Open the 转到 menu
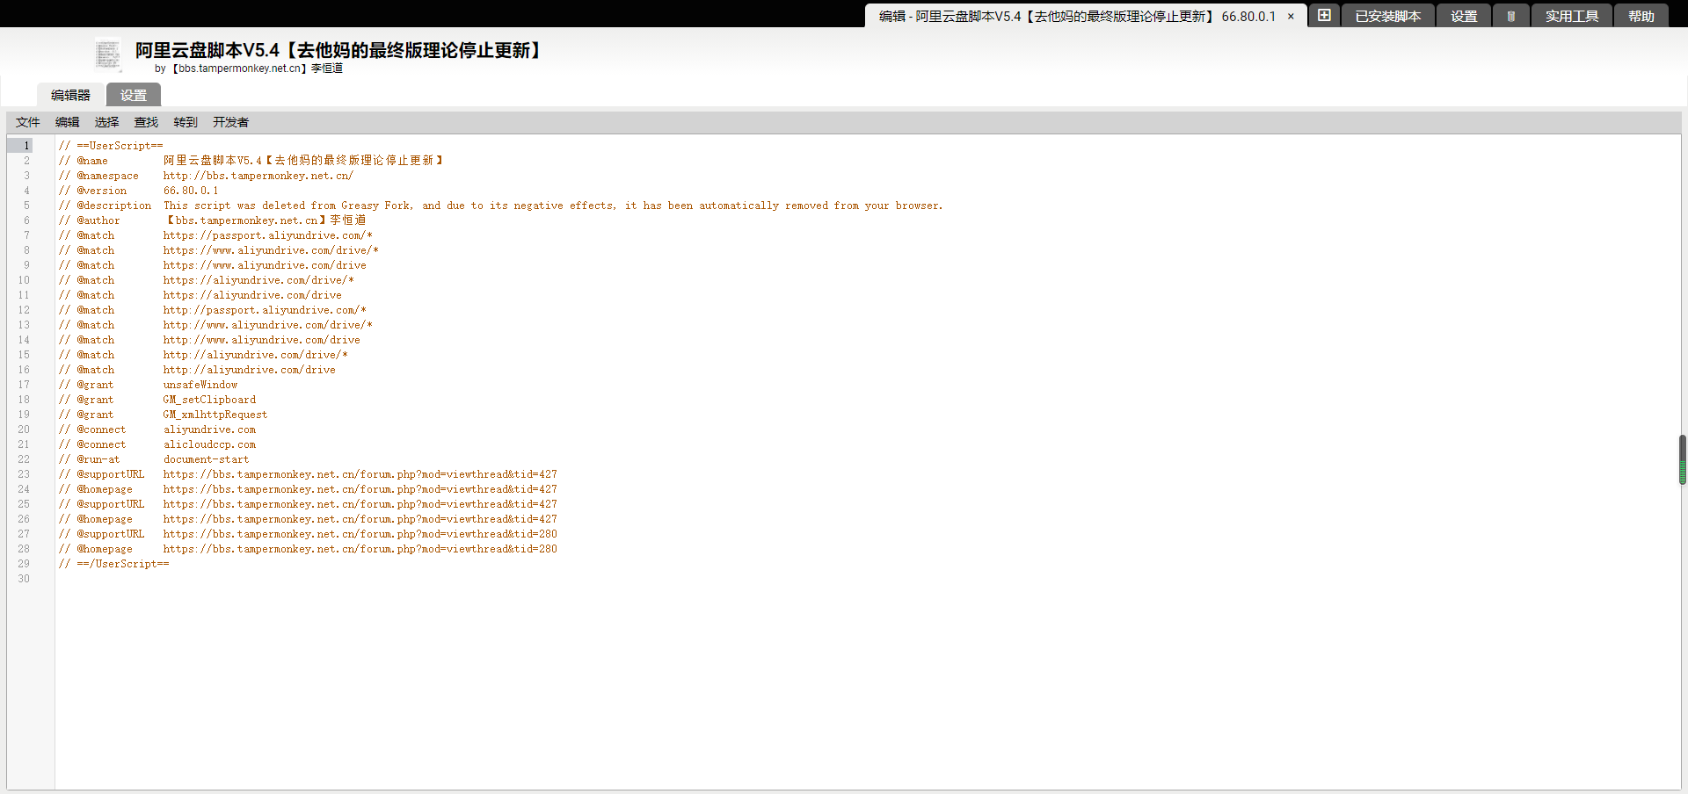 [186, 122]
